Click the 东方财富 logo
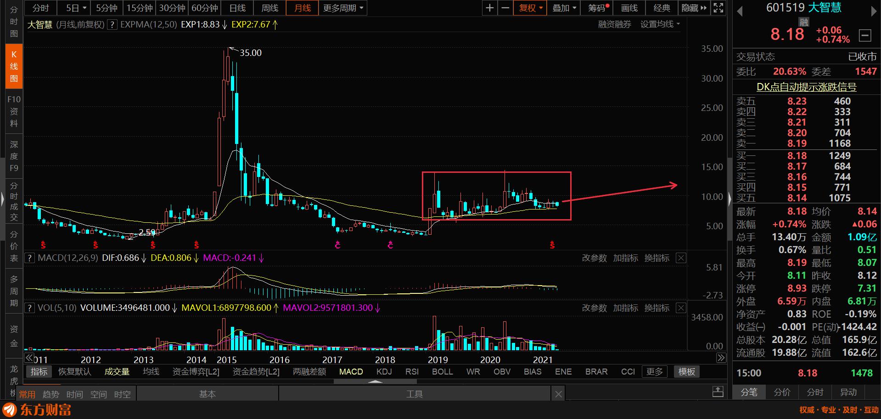 click(x=37, y=409)
